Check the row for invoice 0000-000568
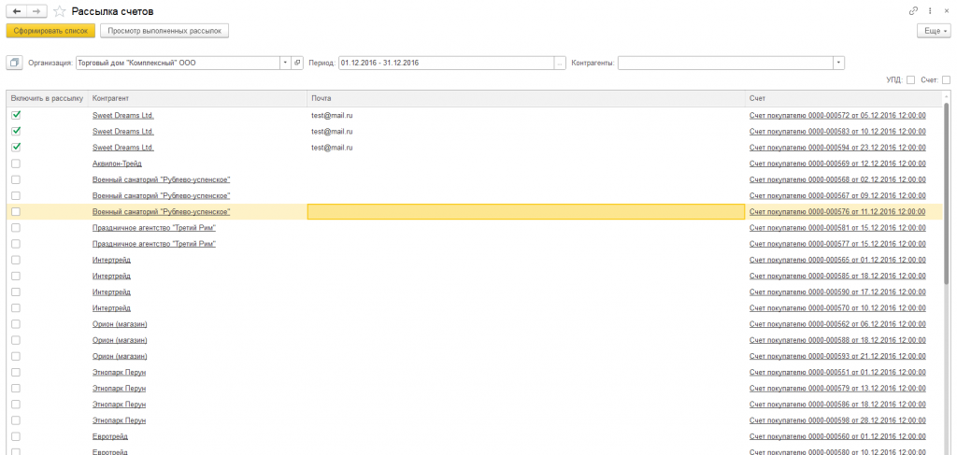The image size is (957, 455). pyautogui.click(x=16, y=179)
